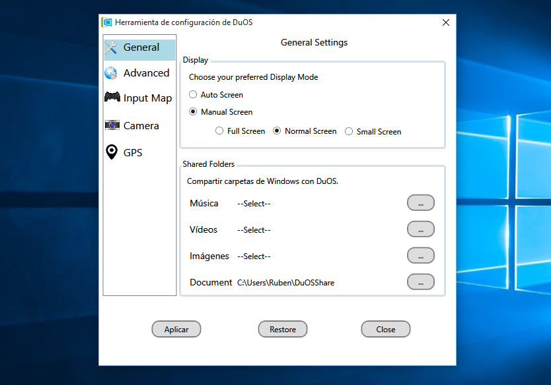Click 'Compartir carpetas de Windows con DuOS.' text
Image resolution: width=551 pixels, height=385 pixels.
(x=262, y=181)
